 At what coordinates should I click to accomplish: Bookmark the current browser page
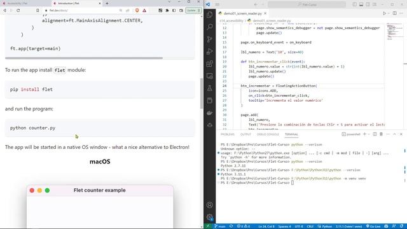(38, 10)
